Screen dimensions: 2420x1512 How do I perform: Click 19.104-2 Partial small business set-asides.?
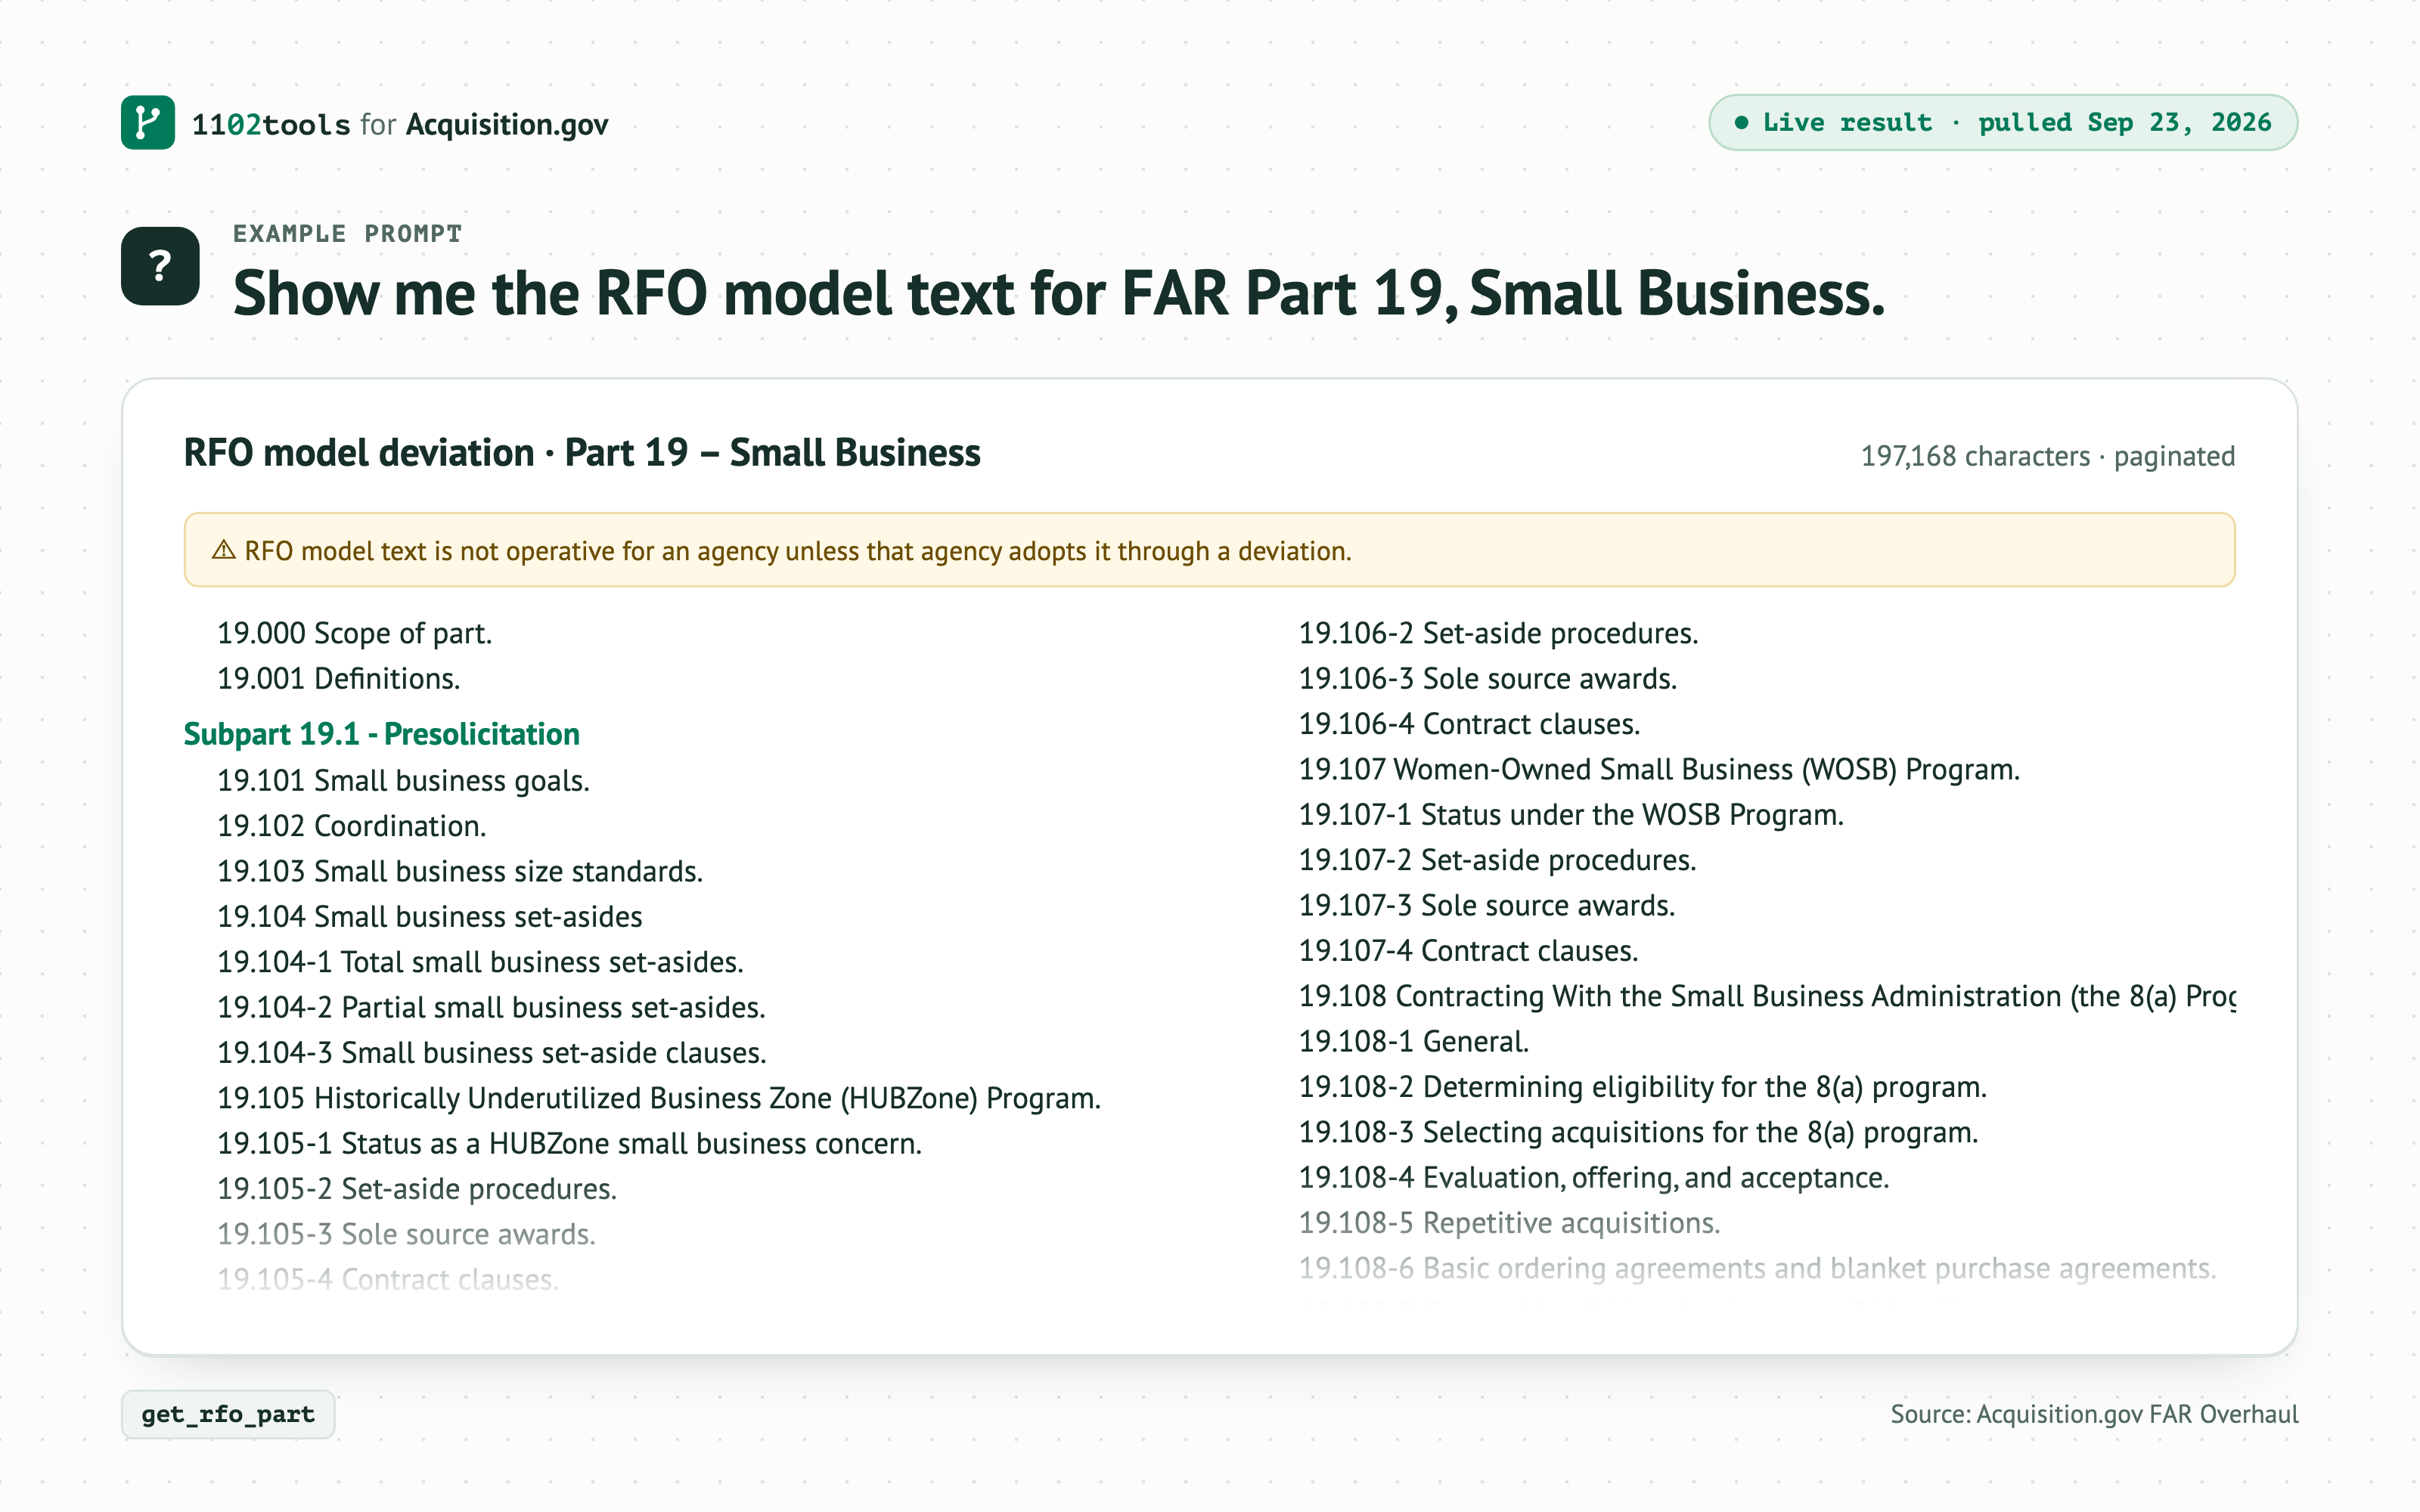tap(492, 1008)
